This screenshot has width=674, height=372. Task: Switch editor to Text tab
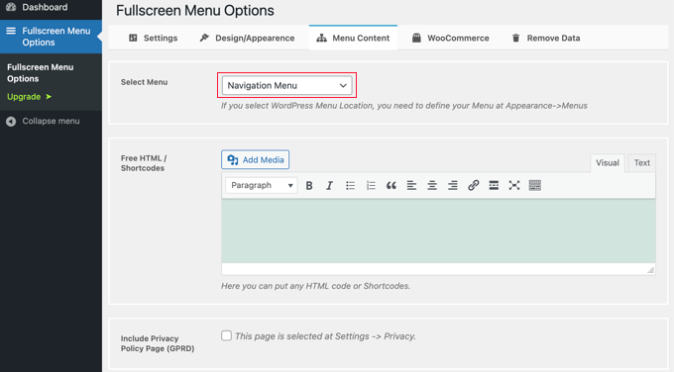click(x=641, y=162)
